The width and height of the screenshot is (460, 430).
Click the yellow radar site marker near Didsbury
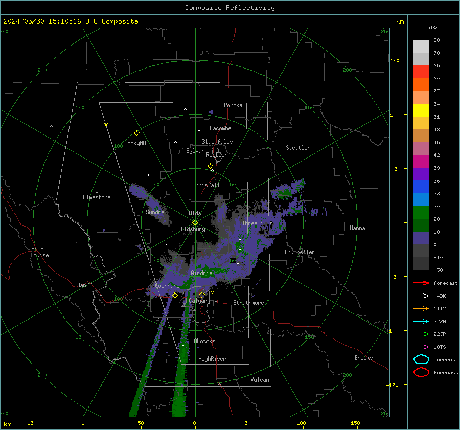(195, 223)
